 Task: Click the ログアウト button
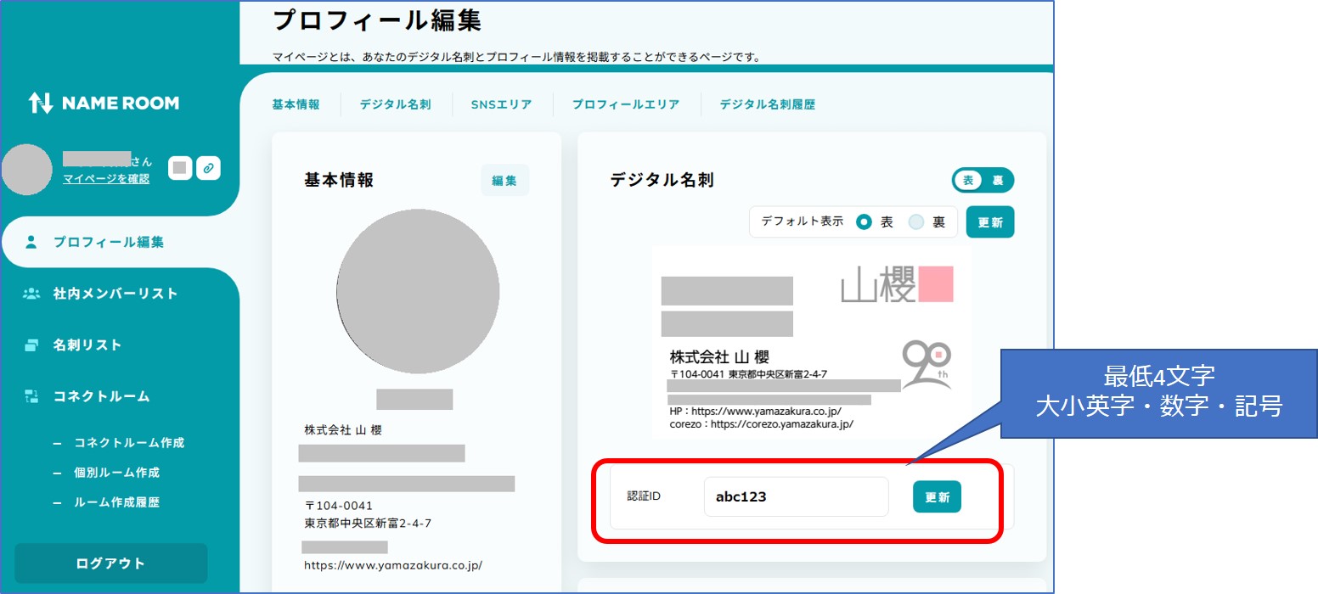(x=111, y=563)
